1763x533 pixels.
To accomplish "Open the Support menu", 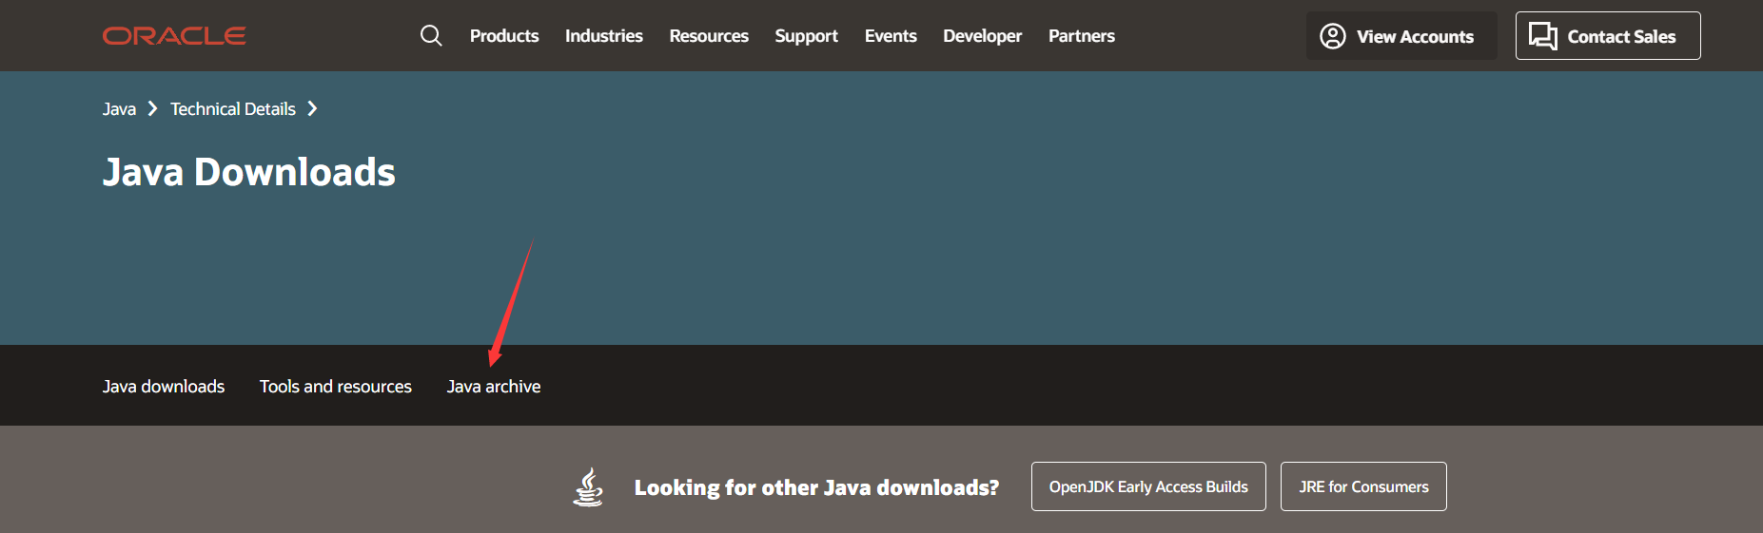I will pyautogui.click(x=806, y=36).
